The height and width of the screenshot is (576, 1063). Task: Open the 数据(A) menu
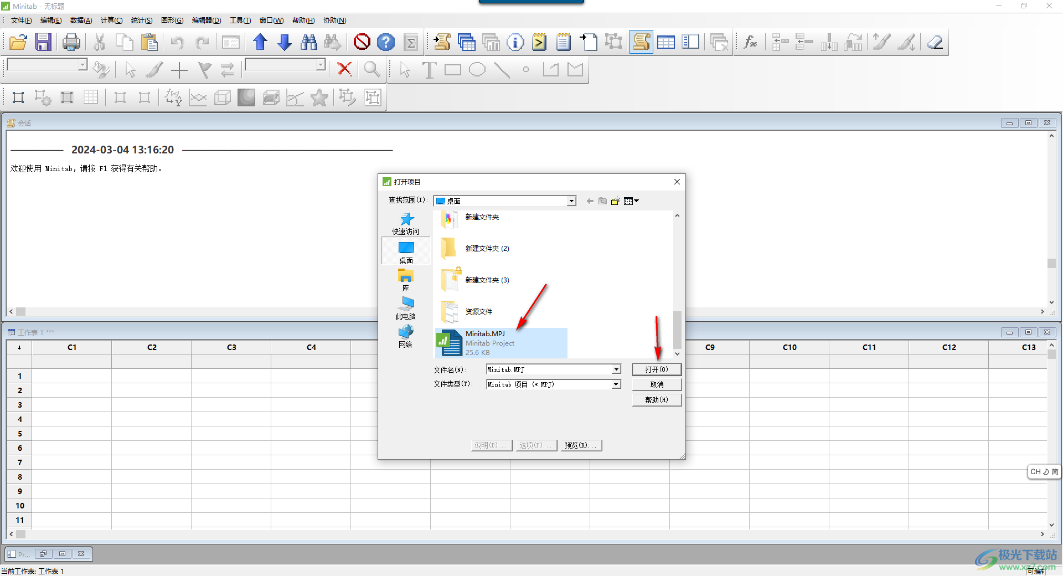click(x=81, y=20)
